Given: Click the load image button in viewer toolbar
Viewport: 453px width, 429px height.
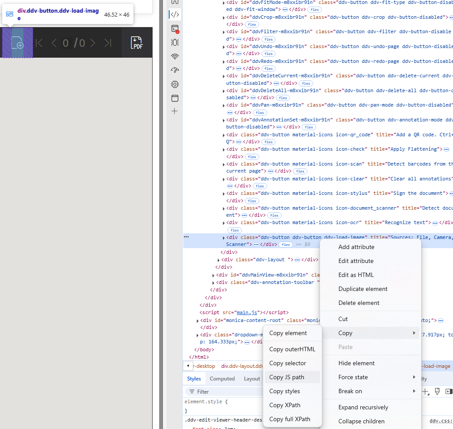Looking at the screenshot, I should 17,43.
